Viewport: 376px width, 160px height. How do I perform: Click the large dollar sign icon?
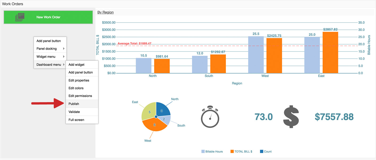point(291,117)
